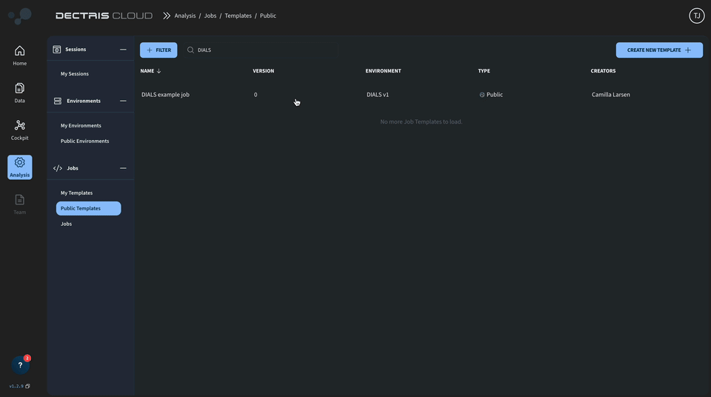Click Create New Template button
The height and width of the screenshot is (397, 711).
pyautogui.click(x=659, y=50)
